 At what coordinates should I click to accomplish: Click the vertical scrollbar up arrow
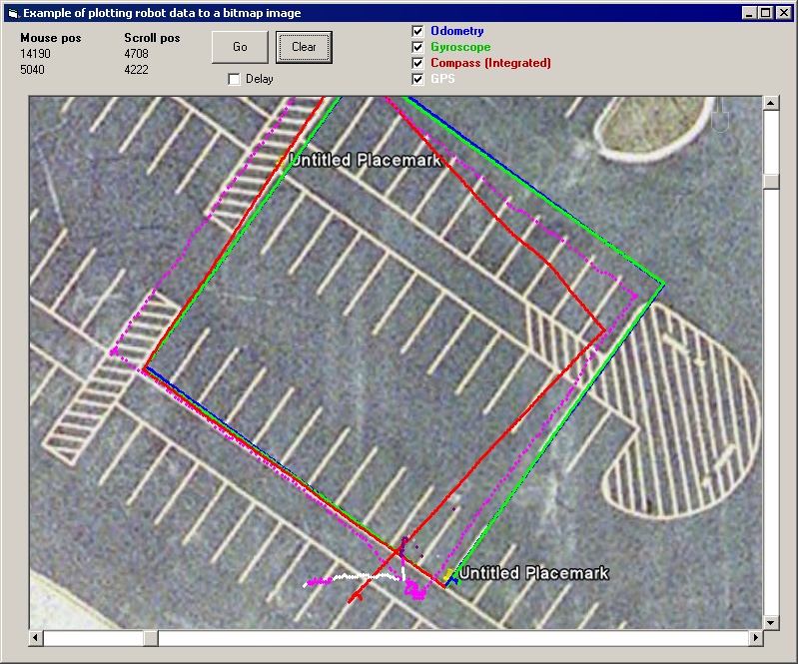tap(771, 104)
